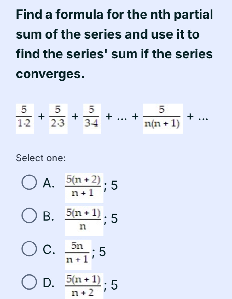Click the 5(n+1)/n answer formula

coord(84,218)
